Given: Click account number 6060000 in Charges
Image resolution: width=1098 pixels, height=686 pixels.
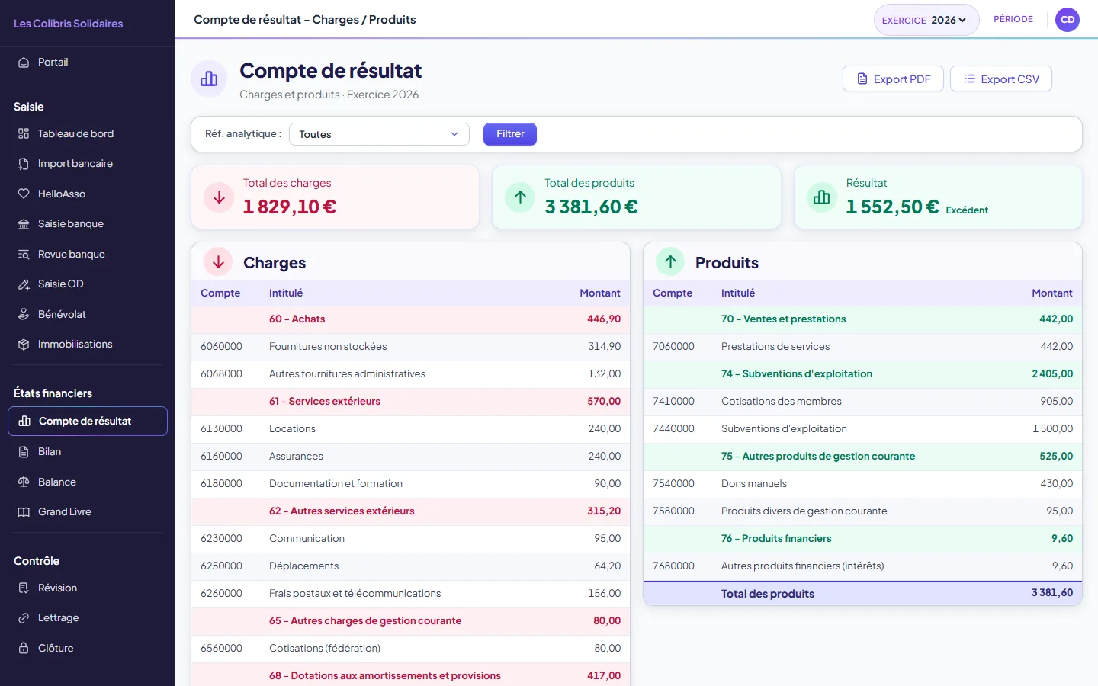Looking at the screenshot, I should coord(221,347).
